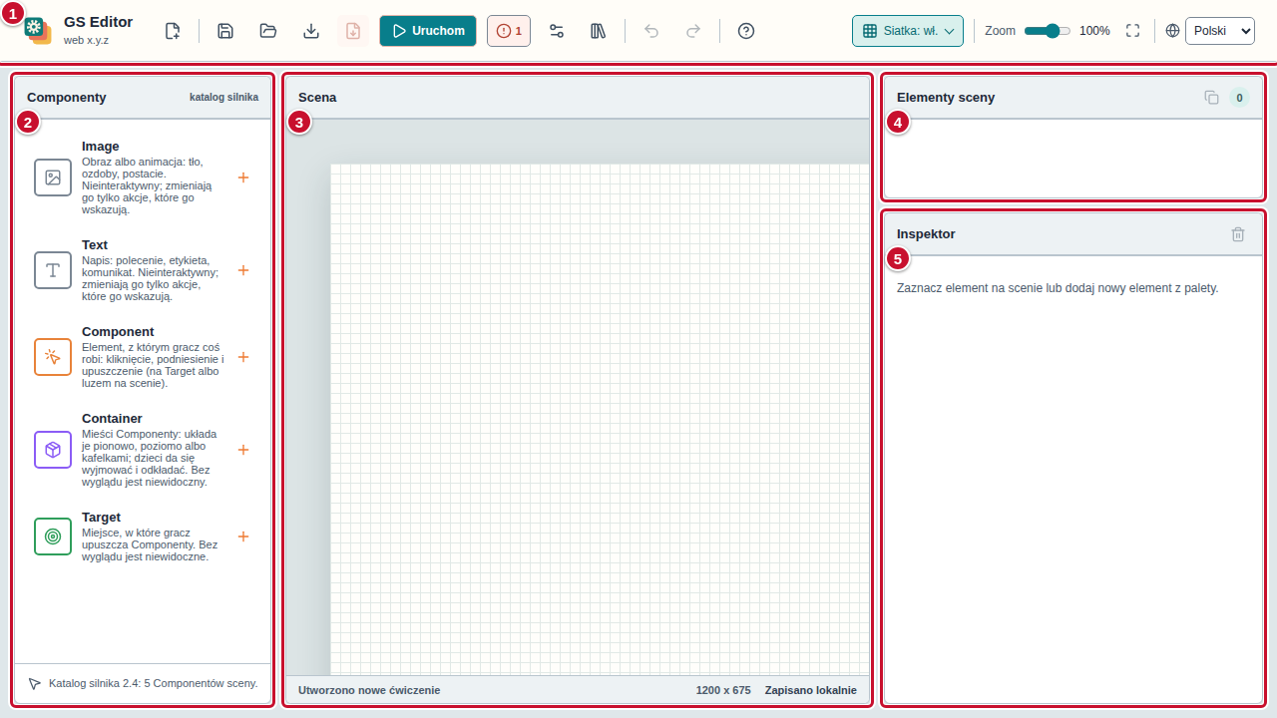Image resolution: width=1277 pixels, height=718 pixels.
Task: Select the Image palette icon
Action: click(x=53, y=178)
